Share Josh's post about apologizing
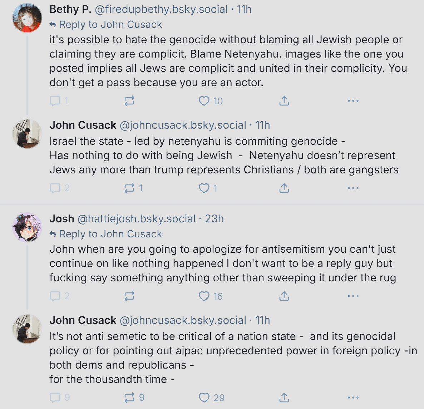The image size is (424, 409). tap(284, 296)
